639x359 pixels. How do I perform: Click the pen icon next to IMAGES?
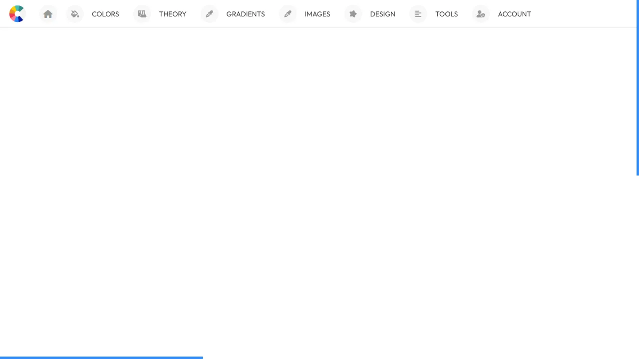pyautogui.click(x=287, y=14)
